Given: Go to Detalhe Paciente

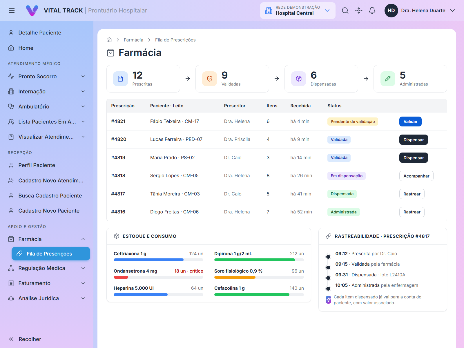Looking at the screenshot, I should (x=47, y=33).
